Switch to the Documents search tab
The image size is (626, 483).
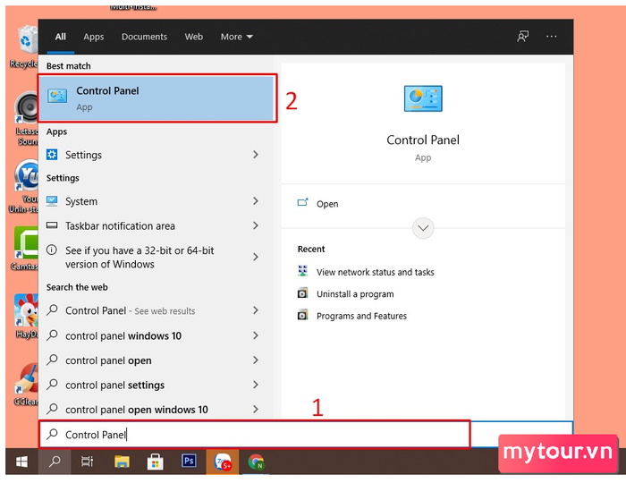coord(144,37)
